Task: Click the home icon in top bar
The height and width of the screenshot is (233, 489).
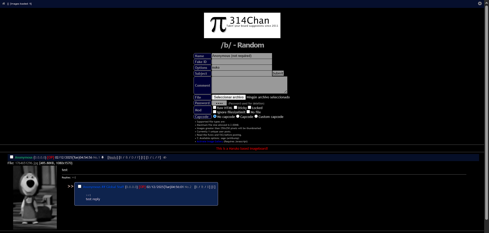Action: [4, 4]
